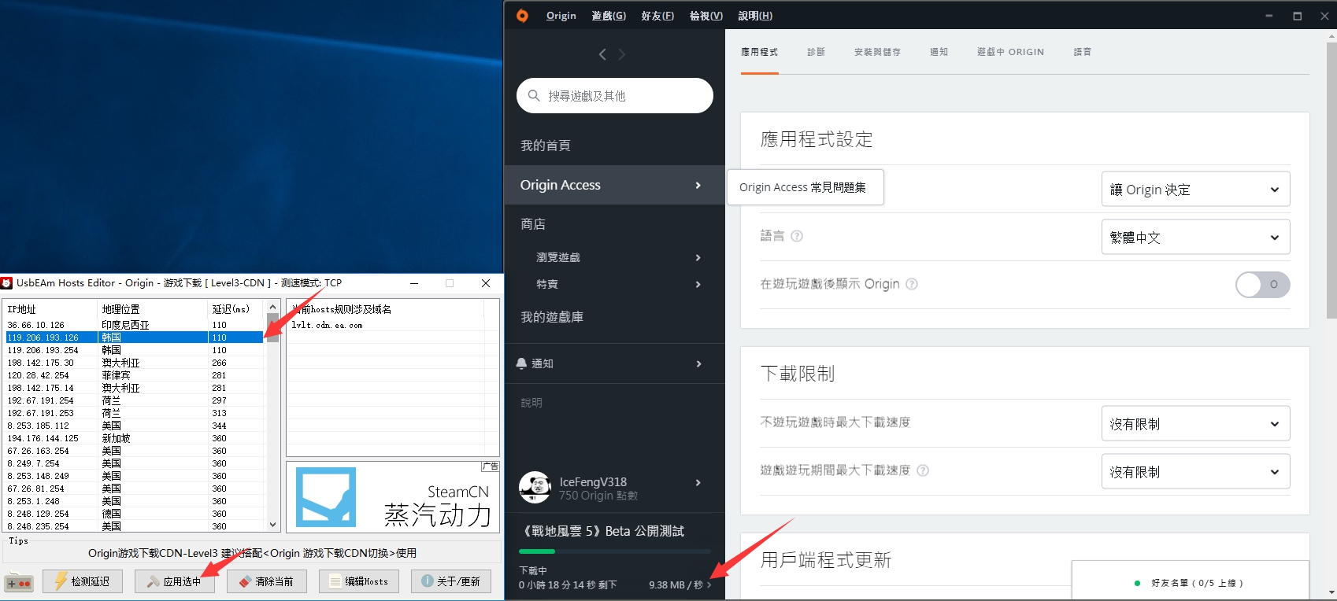This screenshot has width=1337, height=601.
Task: Expand the Origin Access sidebar item
Action: pos(698,185)
